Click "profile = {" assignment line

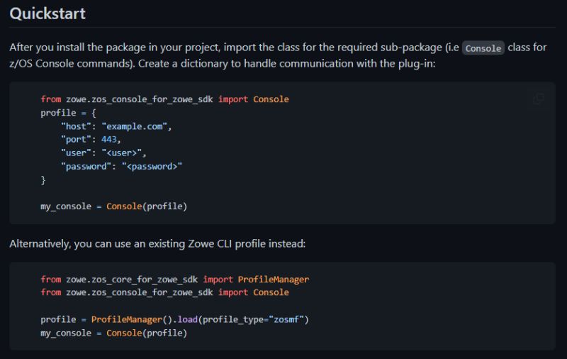[x=68, y=113]
